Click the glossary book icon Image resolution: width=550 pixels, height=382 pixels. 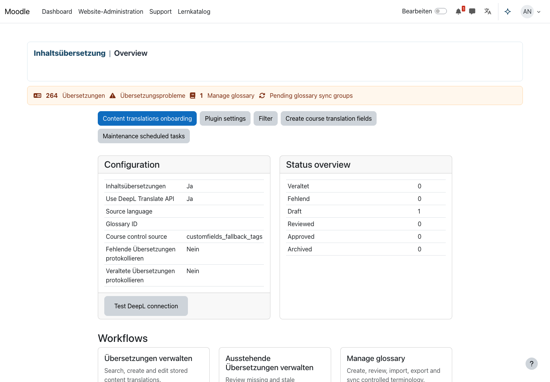coord(192,95)
